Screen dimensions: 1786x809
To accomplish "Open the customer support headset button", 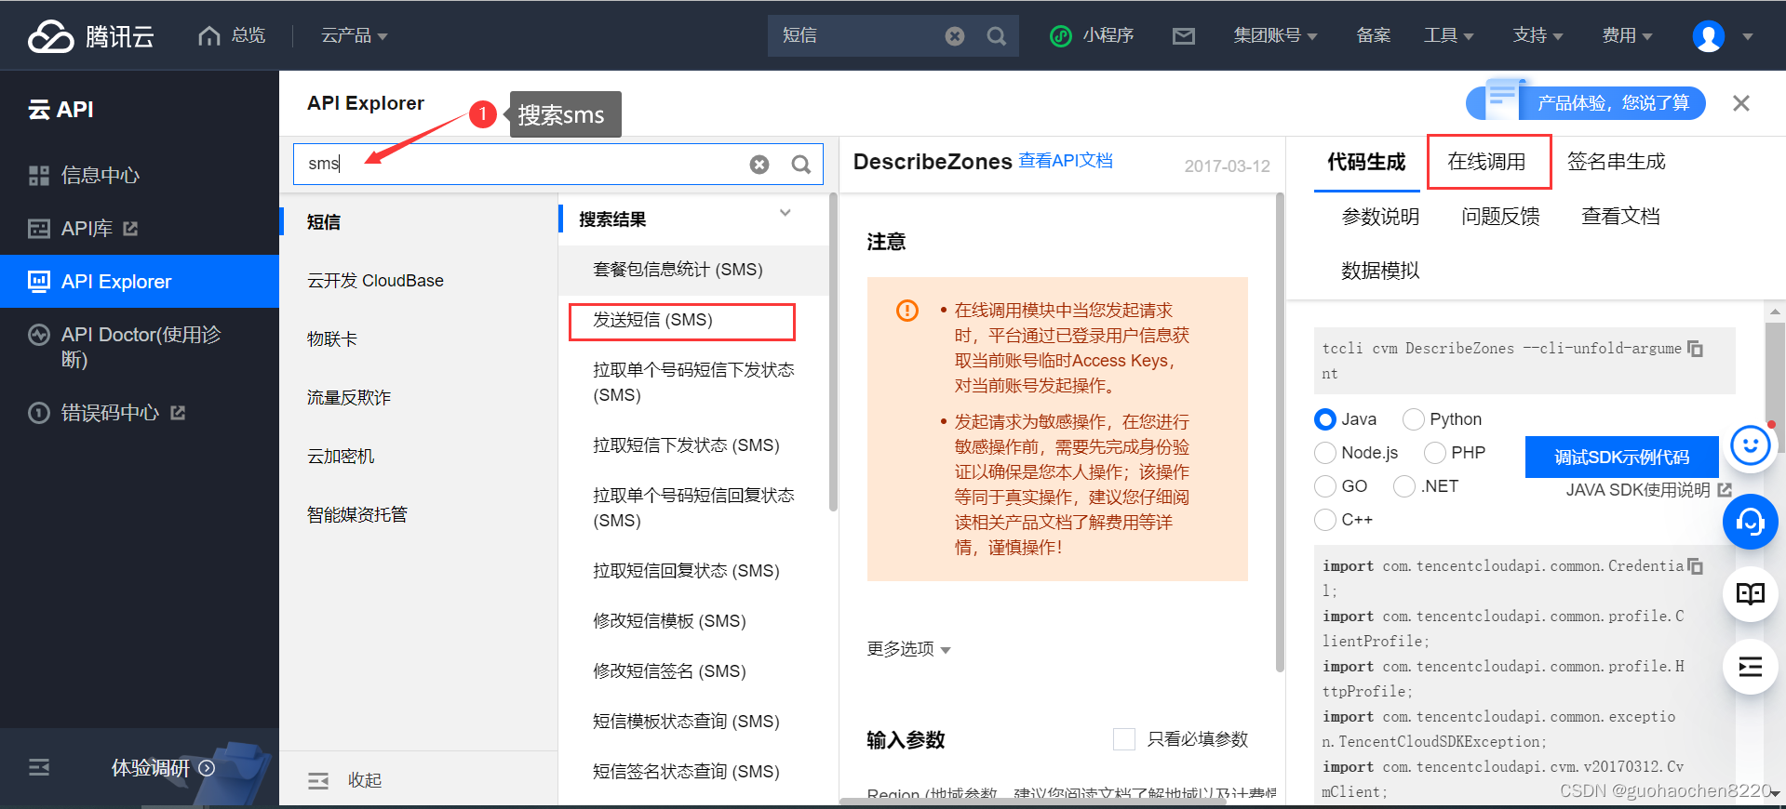I will point(1750,522).
